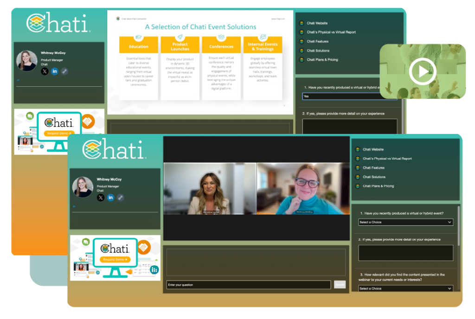This screenshot has width=475, height=319.
Task: Click Submit button beside question field
Action: (x=340, y=285)
